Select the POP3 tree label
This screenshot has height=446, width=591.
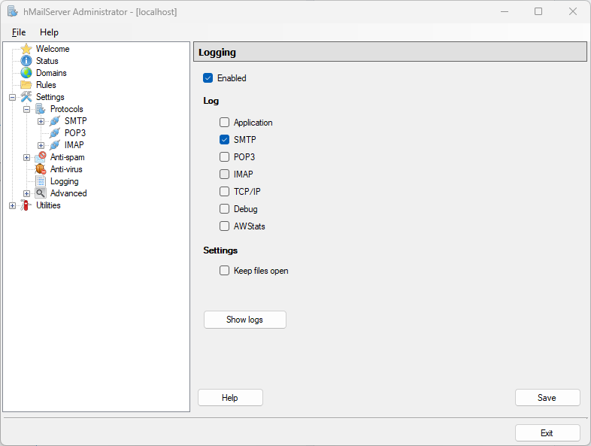[75, 133]
